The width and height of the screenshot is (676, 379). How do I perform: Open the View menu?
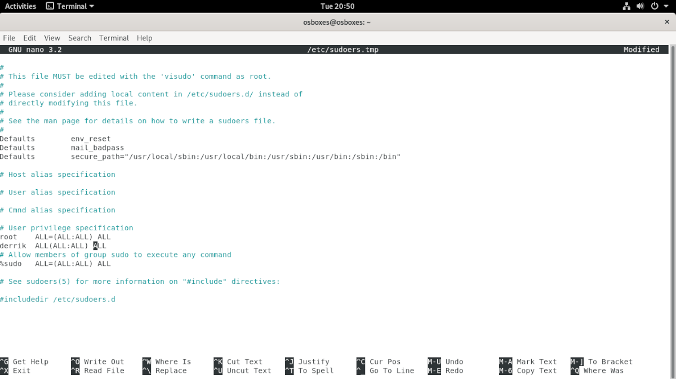52,38
